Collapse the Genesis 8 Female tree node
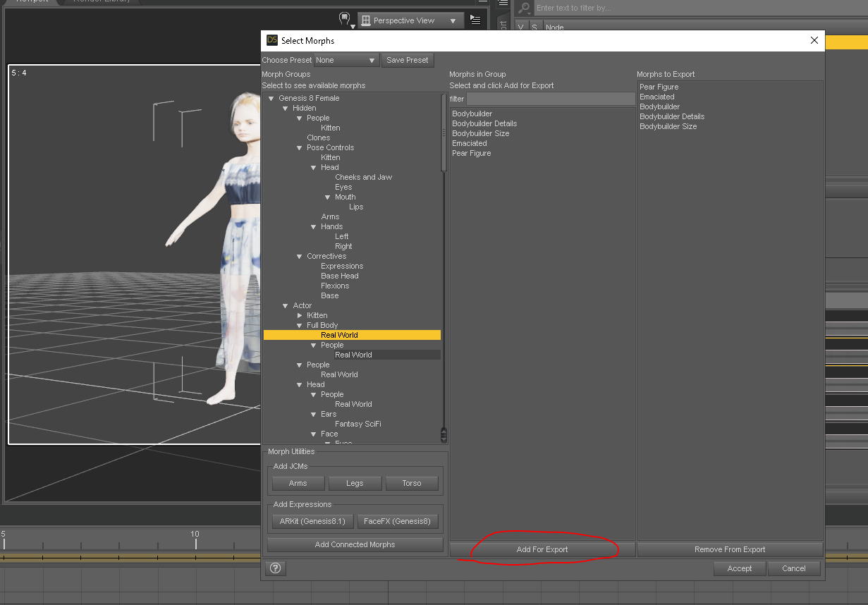Viewport: 868px width, 605px height. [x=271, y=99]
